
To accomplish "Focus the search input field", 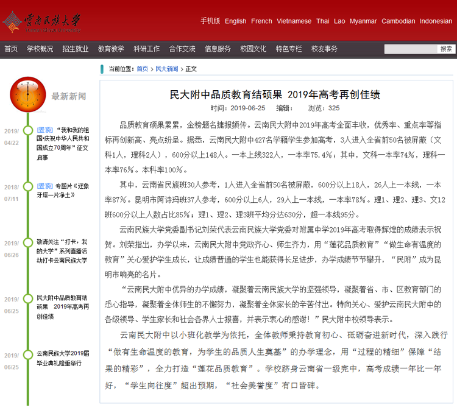I will pos(411,49).
